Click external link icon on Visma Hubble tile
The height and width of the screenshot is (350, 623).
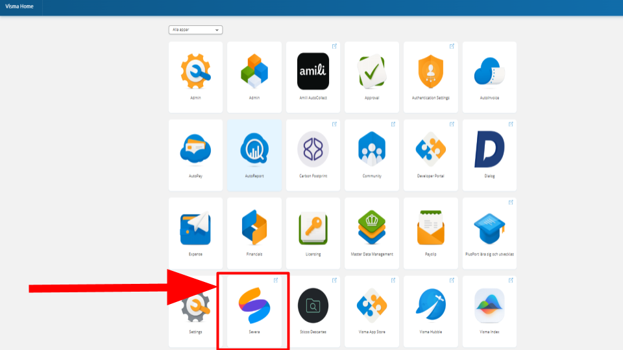point(452,281)
